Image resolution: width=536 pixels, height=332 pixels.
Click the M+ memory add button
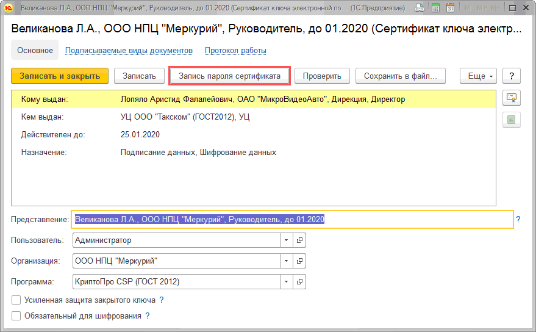(x=481, y=8)
